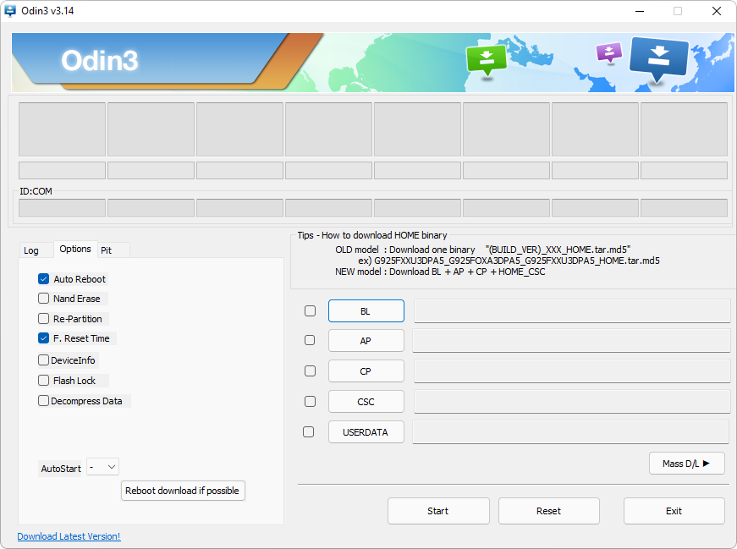Click the USERDATA file path field
This screenshot has width=737, height=549.
pos(570,432)
